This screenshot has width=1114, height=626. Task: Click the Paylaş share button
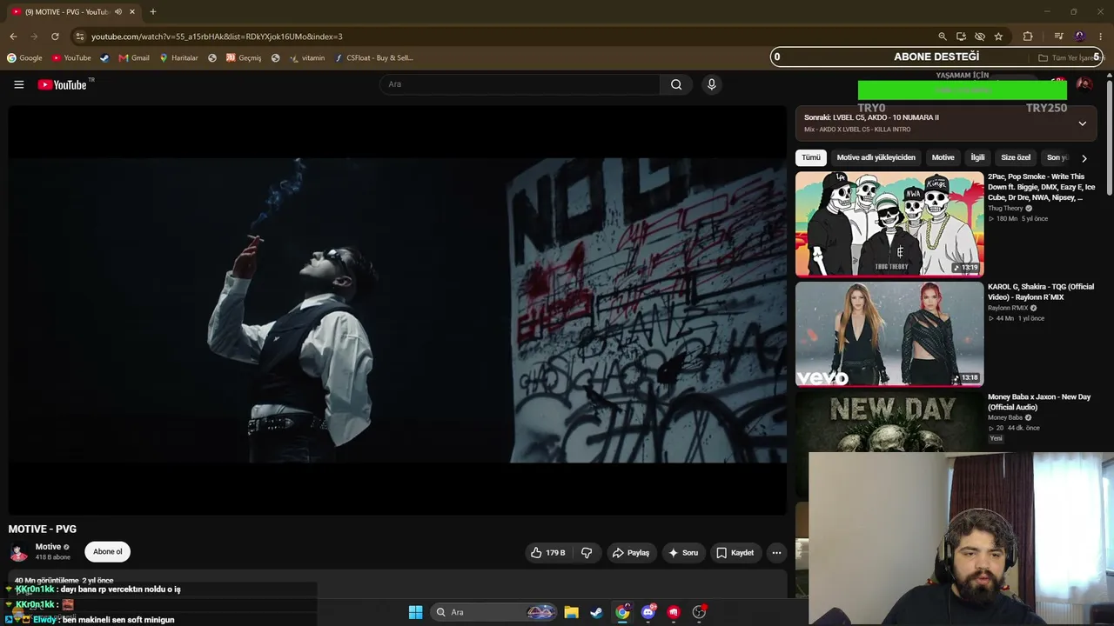click(x=631, y=553)
